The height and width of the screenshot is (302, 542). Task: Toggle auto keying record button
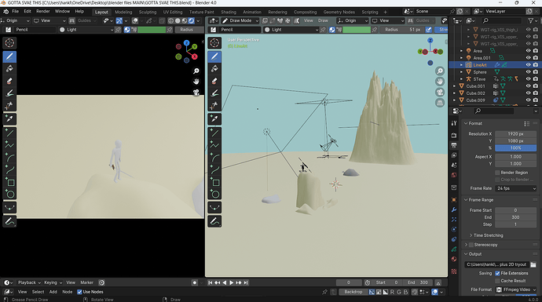[x=195, y=282]
